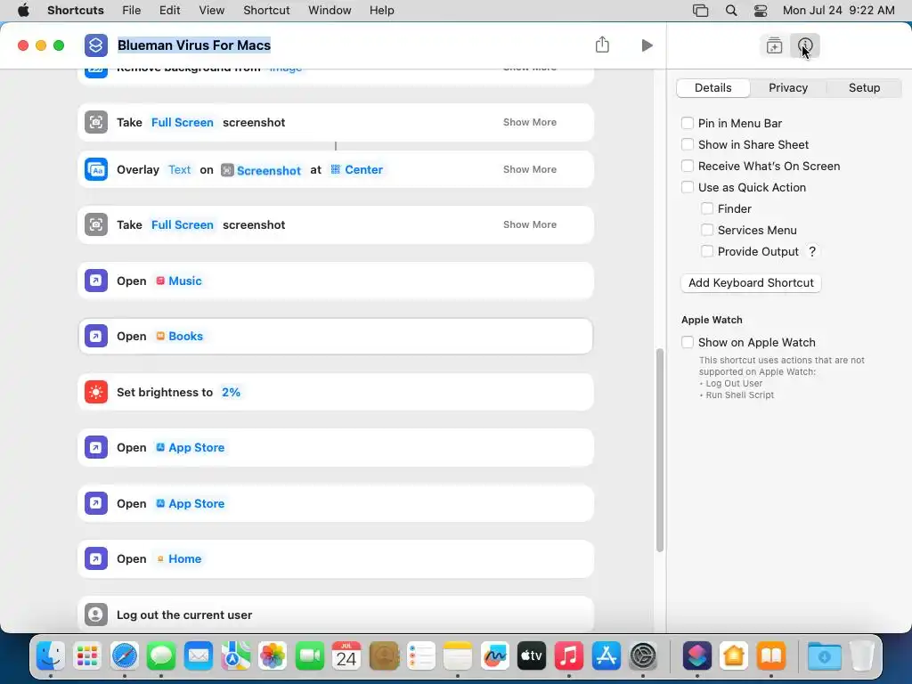
Task: Open Control Center in menu bar
Action: (761, 11)
